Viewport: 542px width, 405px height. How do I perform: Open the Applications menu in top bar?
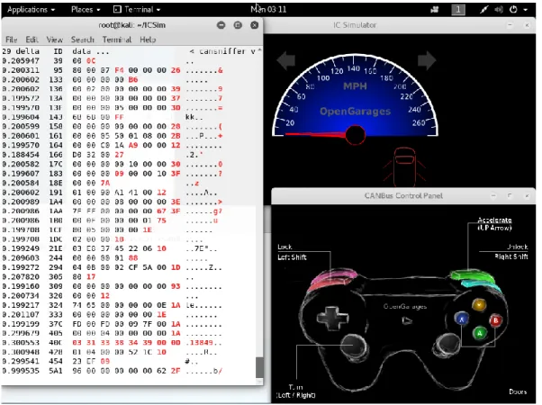coord(31,9)
